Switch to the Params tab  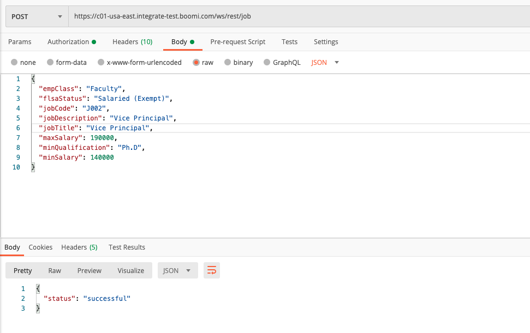pyautogui.click(x=20, y=42)
